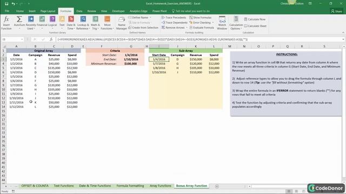Click the Insert Function icon

point(6,23)
